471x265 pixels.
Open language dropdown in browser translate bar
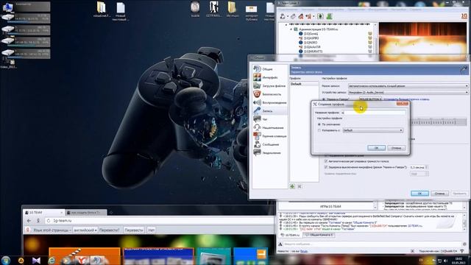click(x=85, y=230)
